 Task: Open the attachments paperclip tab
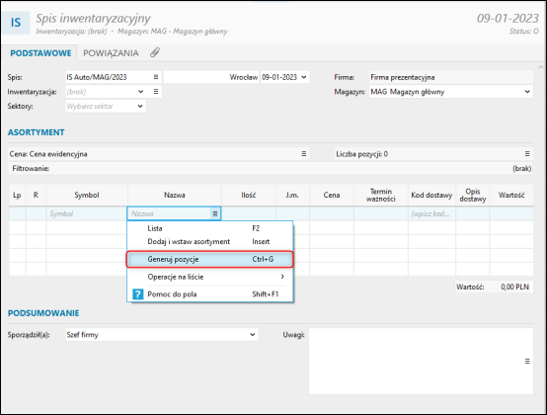click(155, 52)
